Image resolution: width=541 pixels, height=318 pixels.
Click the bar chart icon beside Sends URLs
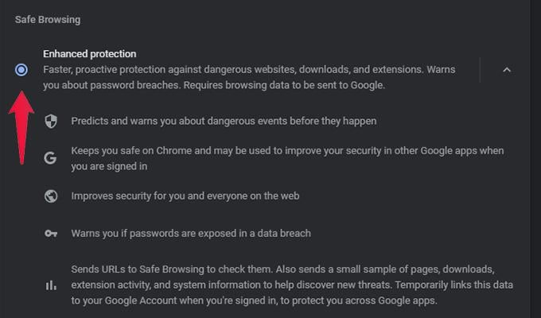(x=51, y=285)
